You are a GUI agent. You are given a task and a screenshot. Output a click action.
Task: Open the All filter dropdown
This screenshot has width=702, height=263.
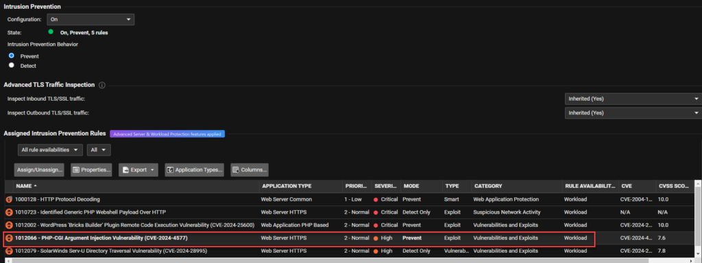click(99, 150)
